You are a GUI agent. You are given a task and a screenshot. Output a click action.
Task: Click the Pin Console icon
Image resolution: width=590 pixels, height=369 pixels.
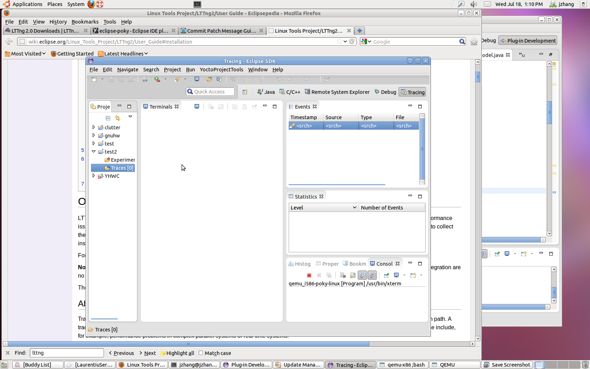tap(386, 275)
